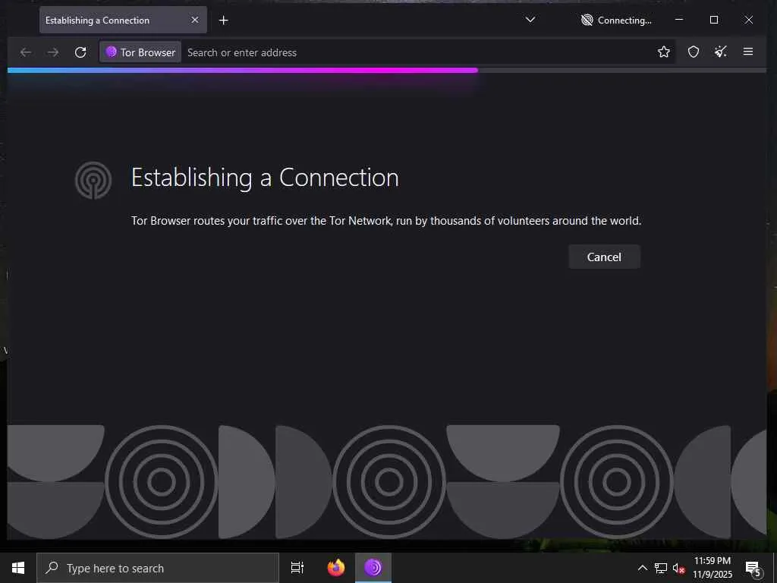Bookmark this page with the star icon
The width and height of the screenshot is (777, 583).
pos(663,52)
